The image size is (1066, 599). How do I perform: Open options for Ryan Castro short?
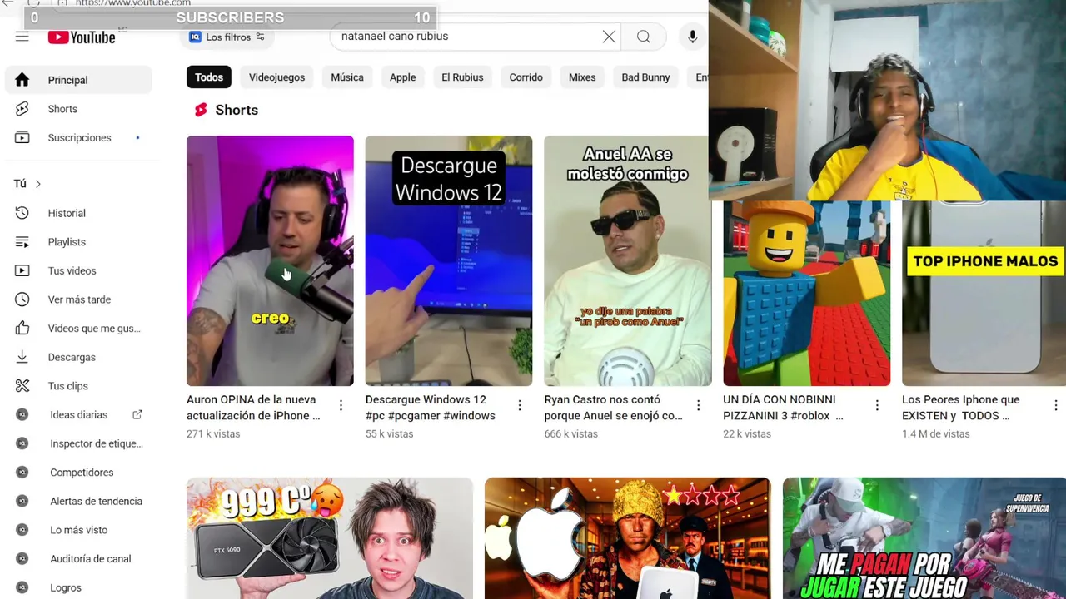pos(698,405)
